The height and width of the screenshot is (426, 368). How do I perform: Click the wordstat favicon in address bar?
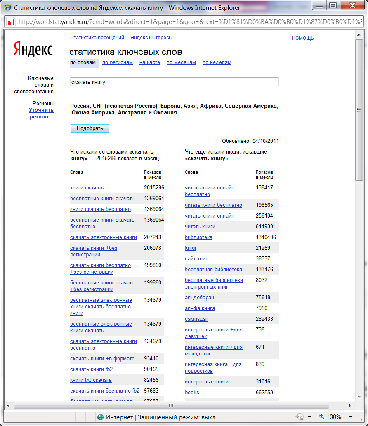(11, 22)
